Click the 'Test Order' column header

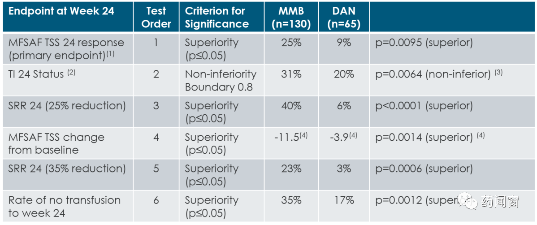[156, 17]
